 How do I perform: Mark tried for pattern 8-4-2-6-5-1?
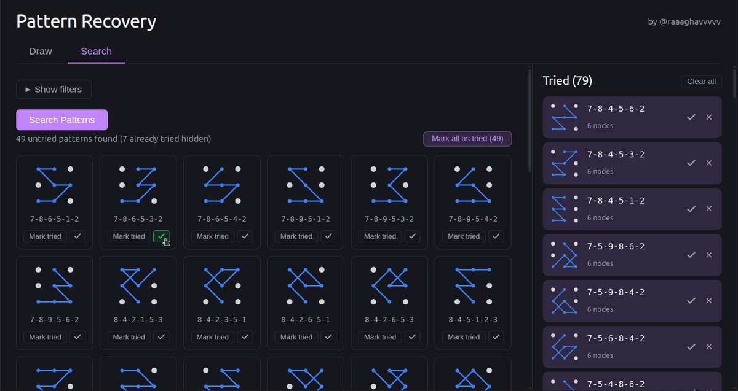(x=296, y=337)
